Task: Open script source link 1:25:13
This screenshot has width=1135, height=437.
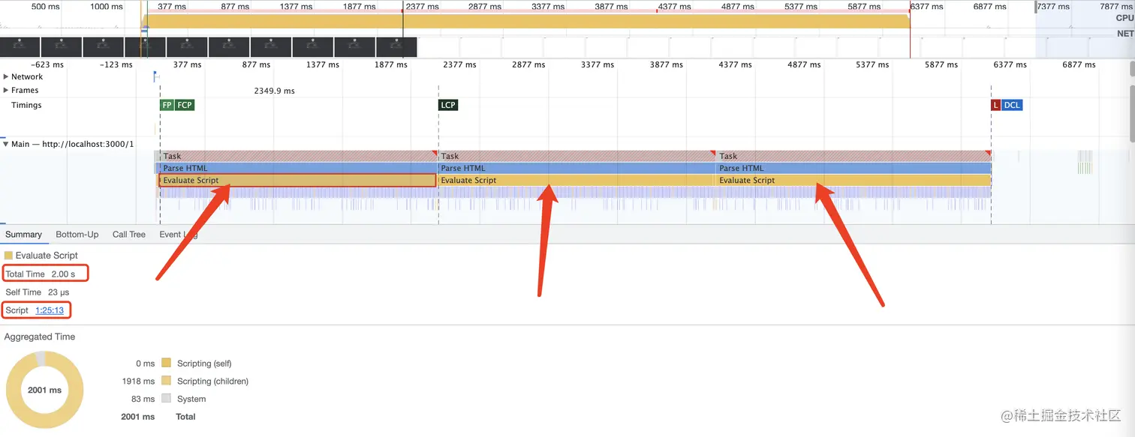Action: point(50,310)
